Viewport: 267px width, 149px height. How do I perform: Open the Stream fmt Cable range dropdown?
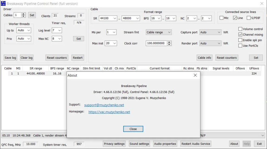159,32
